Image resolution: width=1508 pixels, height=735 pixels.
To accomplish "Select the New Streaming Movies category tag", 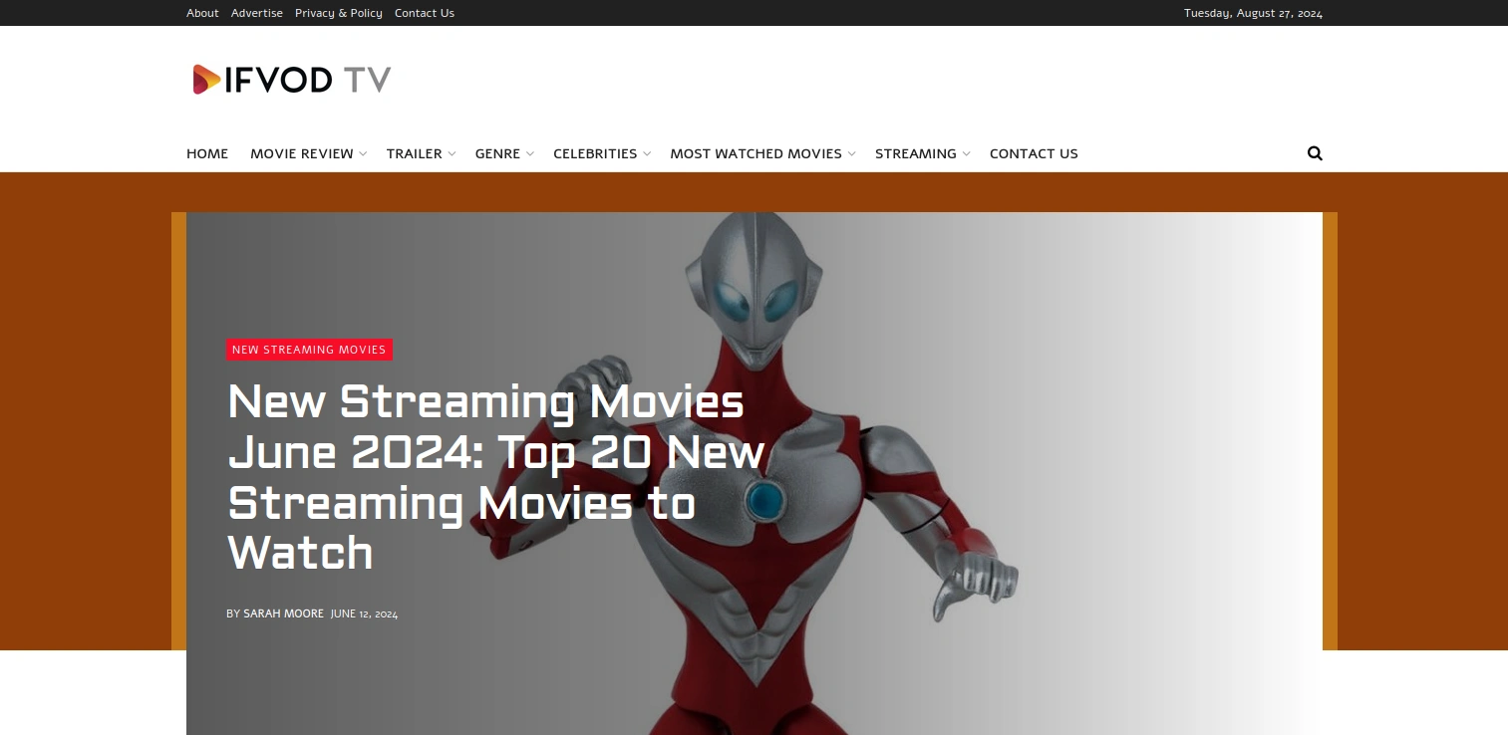I will coord(309,350).
